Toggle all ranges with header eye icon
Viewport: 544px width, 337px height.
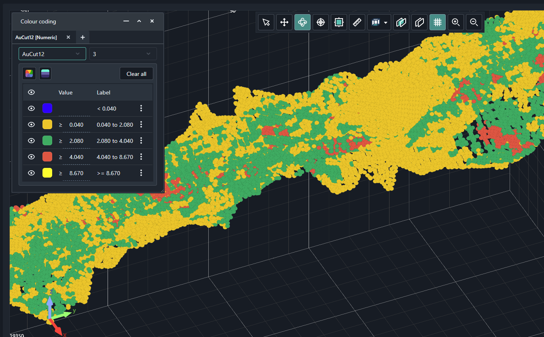click(x=31, y=92)
